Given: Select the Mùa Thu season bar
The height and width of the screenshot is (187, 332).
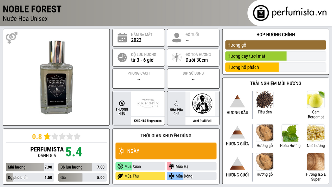Looking at the screenshot, I should [x=140, y=176].
